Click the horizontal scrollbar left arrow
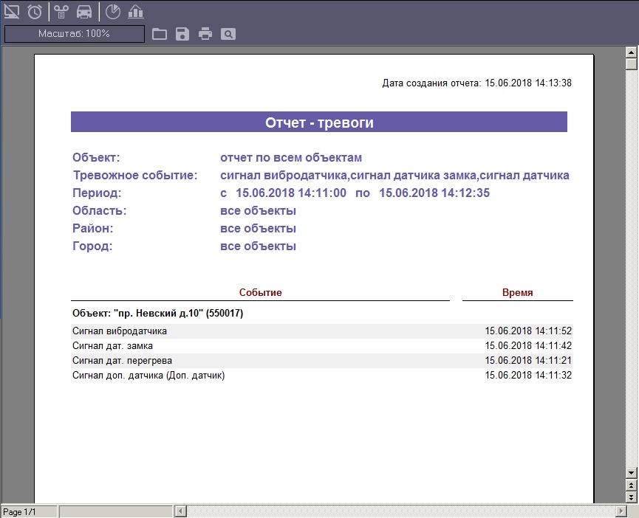 click(x=180, y=511)
